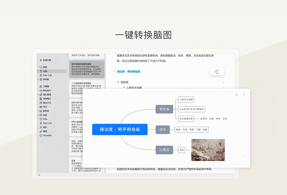
Task: Click the 新建文稿 new document button
Action: coord(45,60)
